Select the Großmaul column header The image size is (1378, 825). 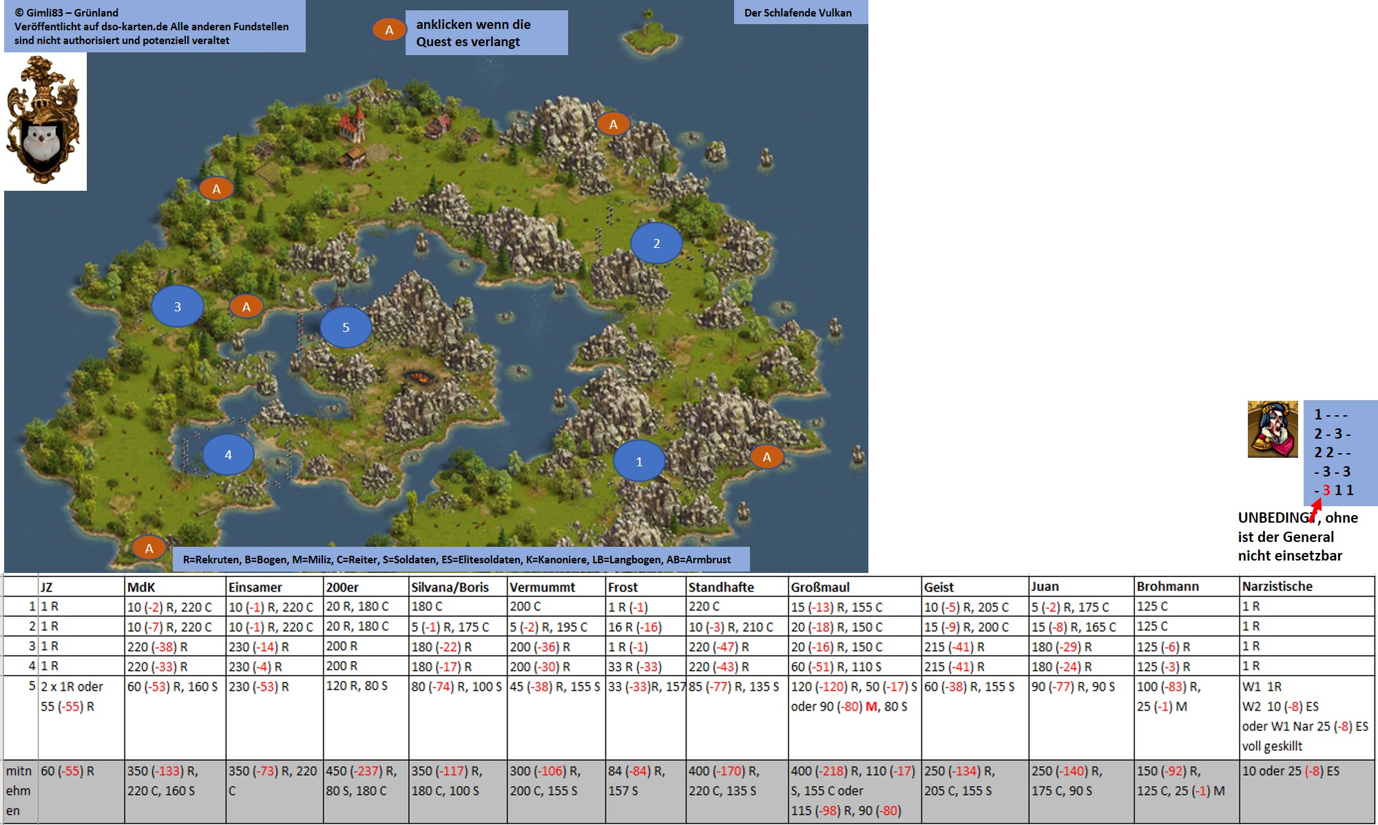point(820,587)
